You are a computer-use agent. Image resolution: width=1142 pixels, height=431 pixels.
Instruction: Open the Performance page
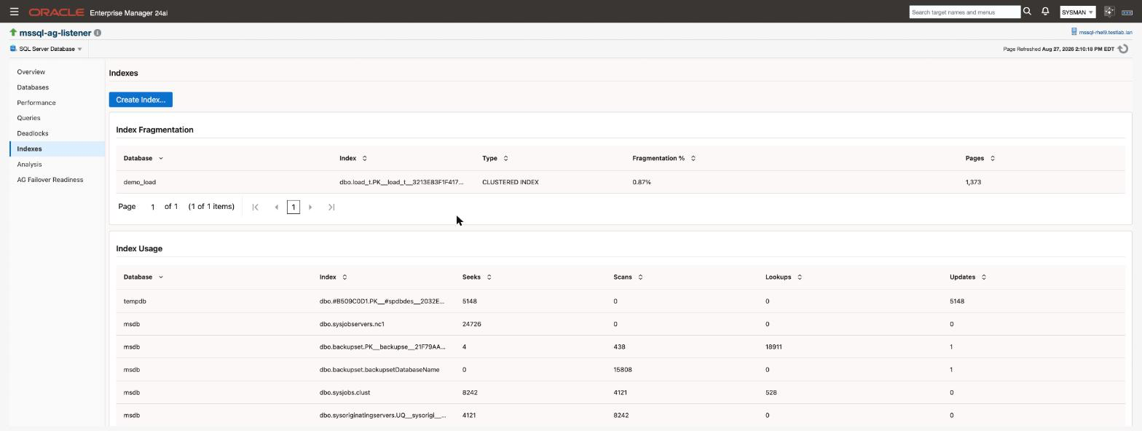36,103
